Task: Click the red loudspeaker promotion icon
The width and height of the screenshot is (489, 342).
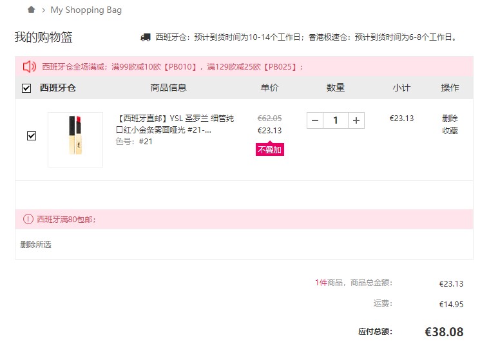Action: coord(30,67)
